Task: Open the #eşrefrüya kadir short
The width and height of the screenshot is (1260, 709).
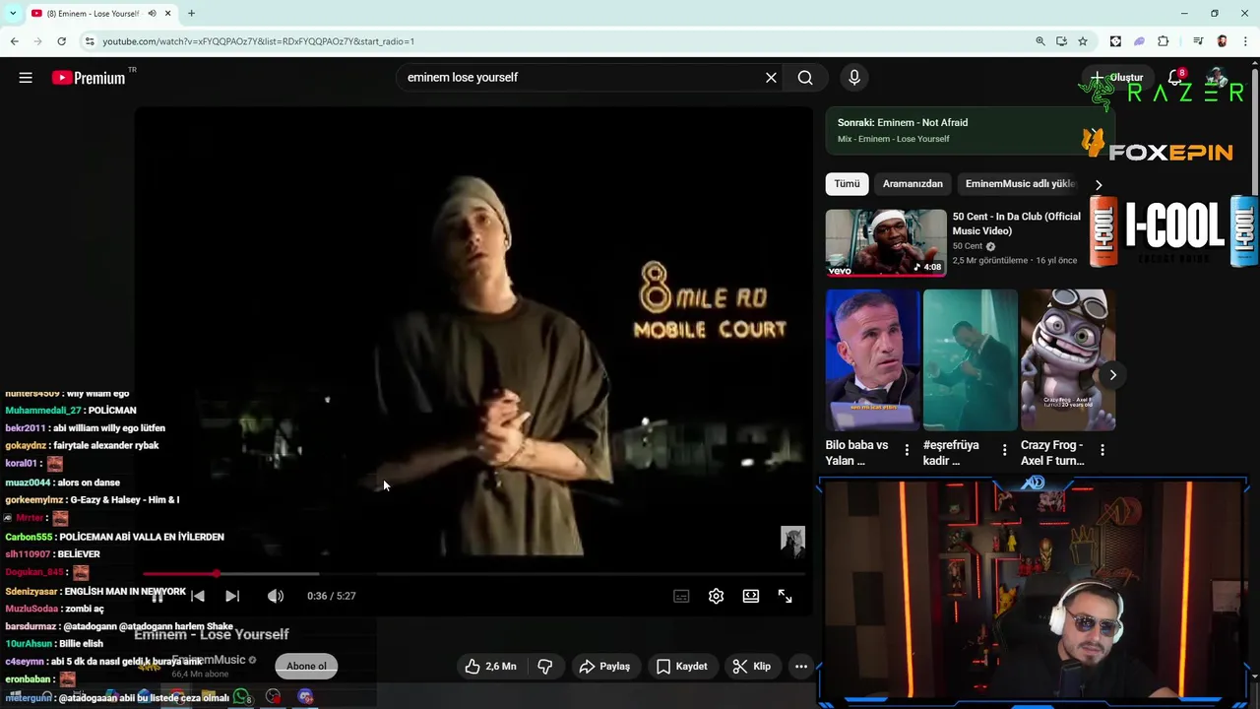Action: coord(970,360)
